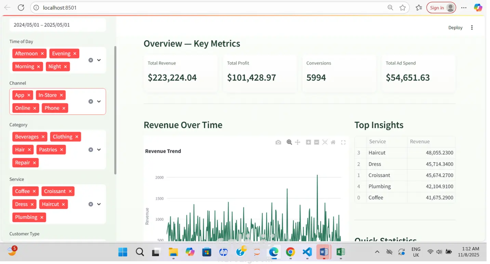Screen dimensions: 490x264
Task: Reset chart axes with the home icon
Action: coord(333,142)
